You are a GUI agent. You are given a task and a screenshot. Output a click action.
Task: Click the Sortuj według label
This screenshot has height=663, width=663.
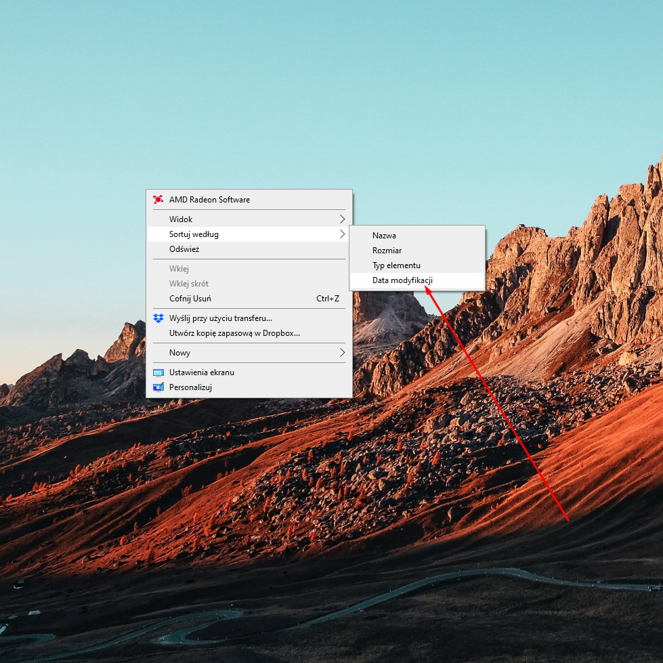coord(194,234)
